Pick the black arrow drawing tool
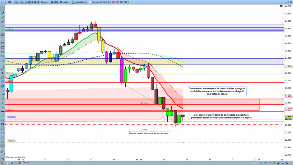Viewport: 293px width, 165px height. (x=3, y=13)
